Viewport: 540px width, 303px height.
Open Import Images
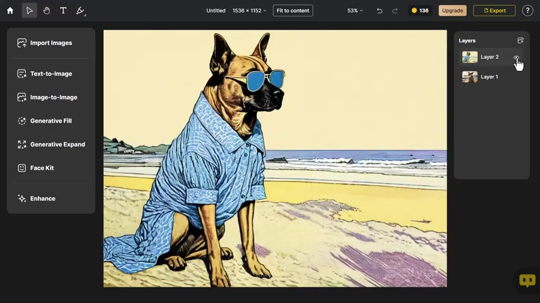coord(51,43)
